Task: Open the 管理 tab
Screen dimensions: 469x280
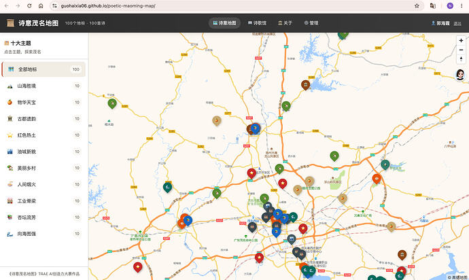Action: point(311,23)
